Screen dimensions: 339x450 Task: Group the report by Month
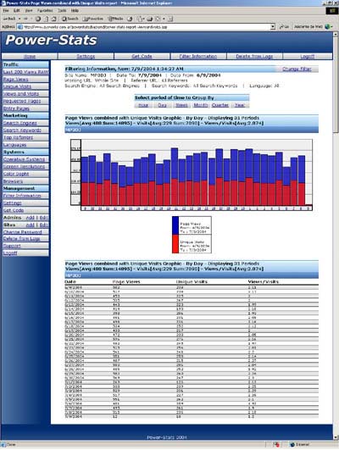201,105
